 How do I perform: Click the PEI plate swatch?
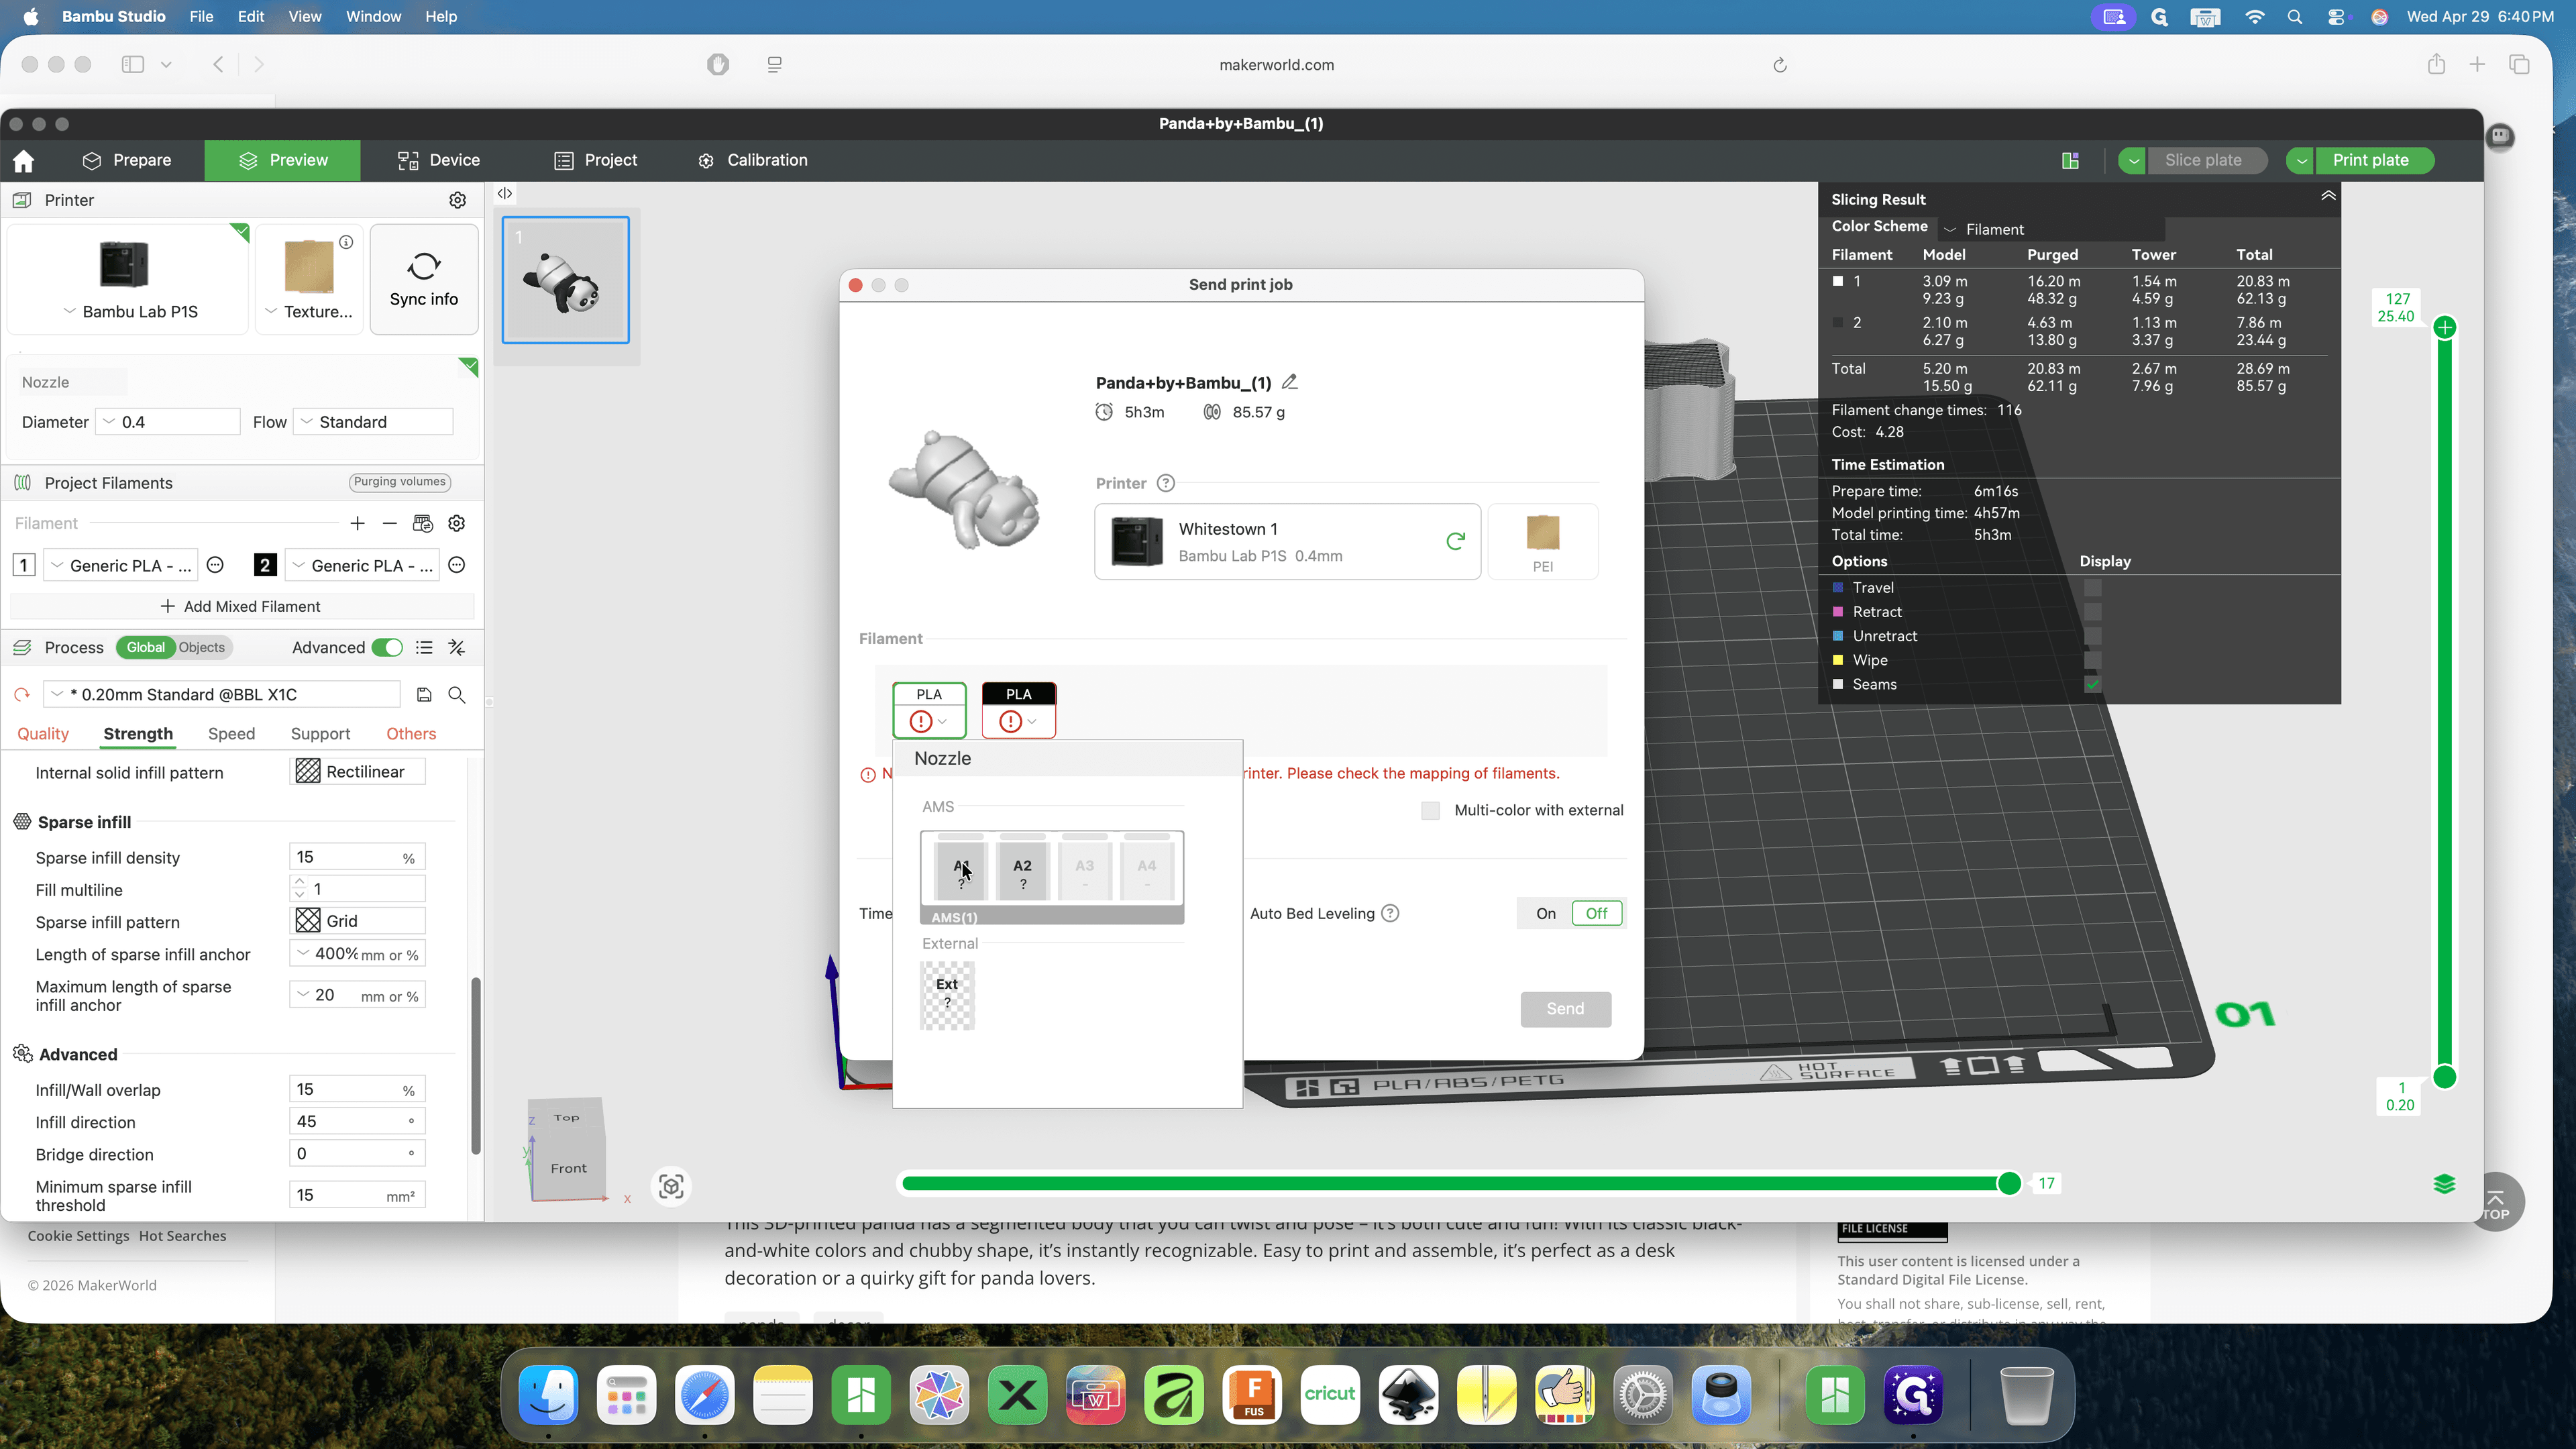pyautogui.click(x=1543, y=541)
